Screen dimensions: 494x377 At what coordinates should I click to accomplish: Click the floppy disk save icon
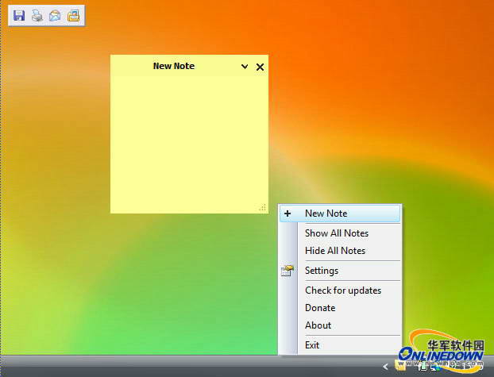[19, 16]
